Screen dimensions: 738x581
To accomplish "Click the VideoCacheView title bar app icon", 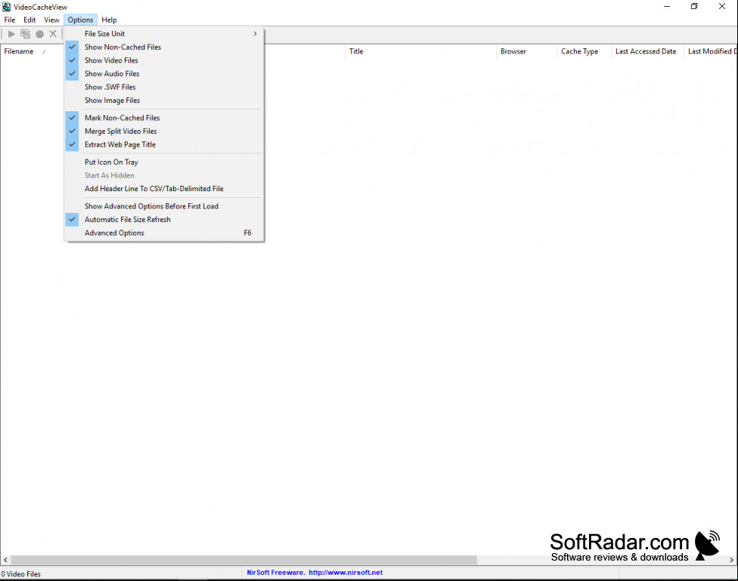I will click(6, 7).
